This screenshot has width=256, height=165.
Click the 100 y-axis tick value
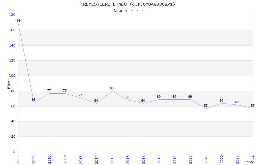point(12,76)
